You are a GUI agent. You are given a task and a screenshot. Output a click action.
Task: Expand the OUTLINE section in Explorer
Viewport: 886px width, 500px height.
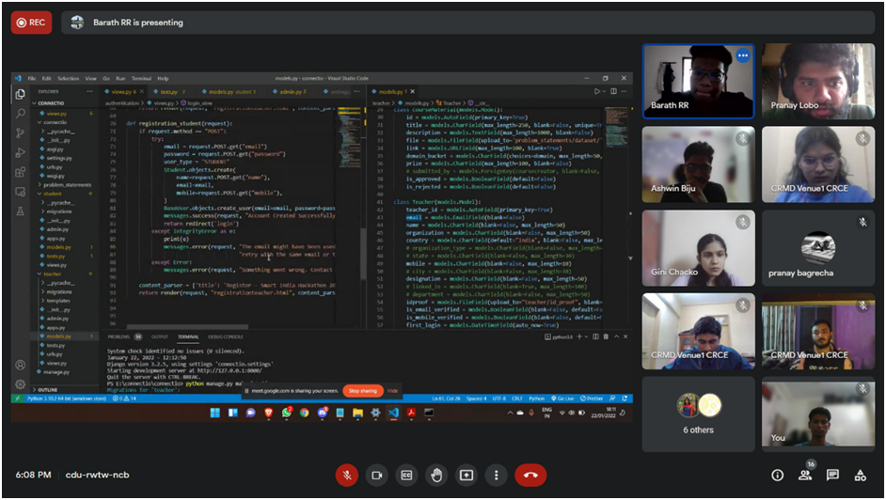click(47, 389)
